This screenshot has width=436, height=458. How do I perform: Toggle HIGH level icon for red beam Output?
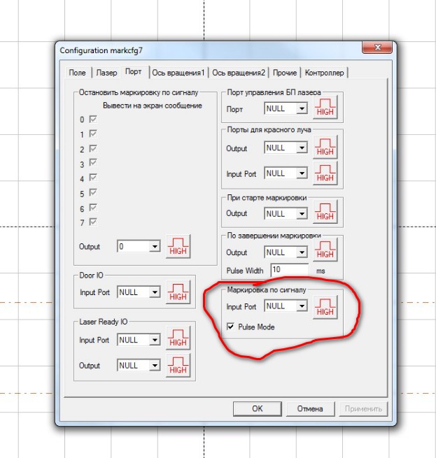[325, 148]
